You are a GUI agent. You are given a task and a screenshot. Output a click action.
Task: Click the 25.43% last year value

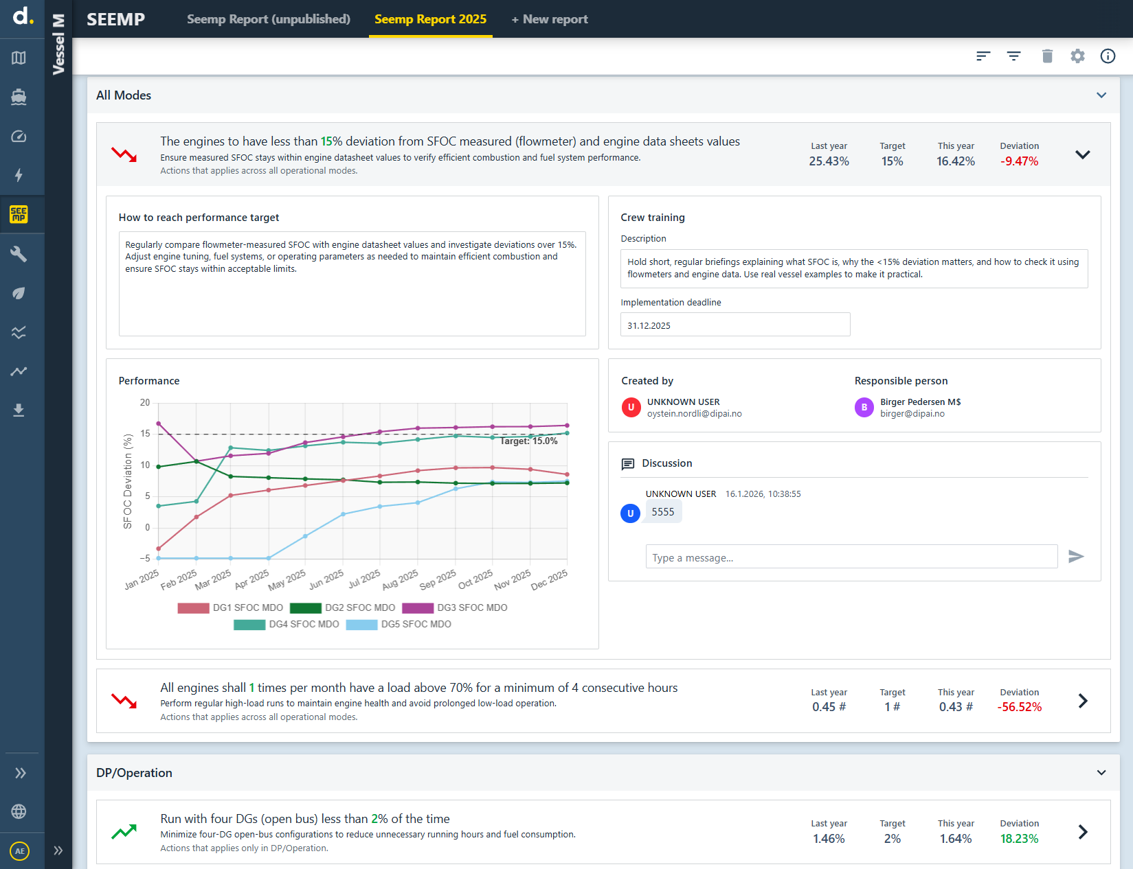pyautogui.click(x=829, y=161)
